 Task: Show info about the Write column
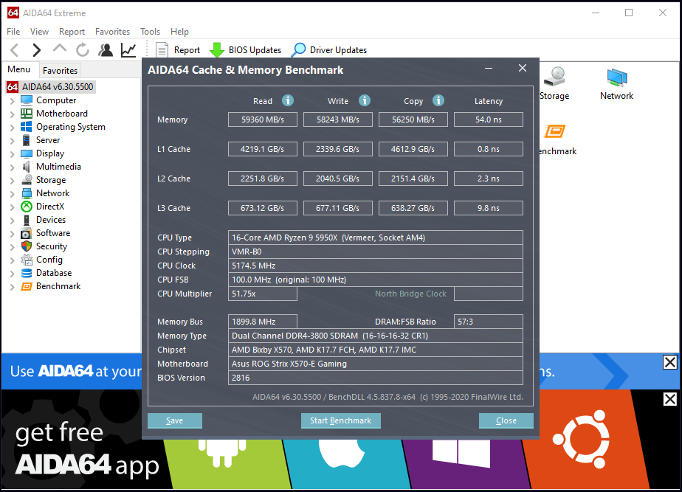pos(365,100)
